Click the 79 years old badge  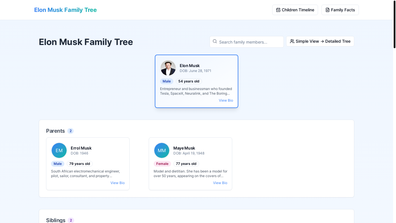pos(80,164)
